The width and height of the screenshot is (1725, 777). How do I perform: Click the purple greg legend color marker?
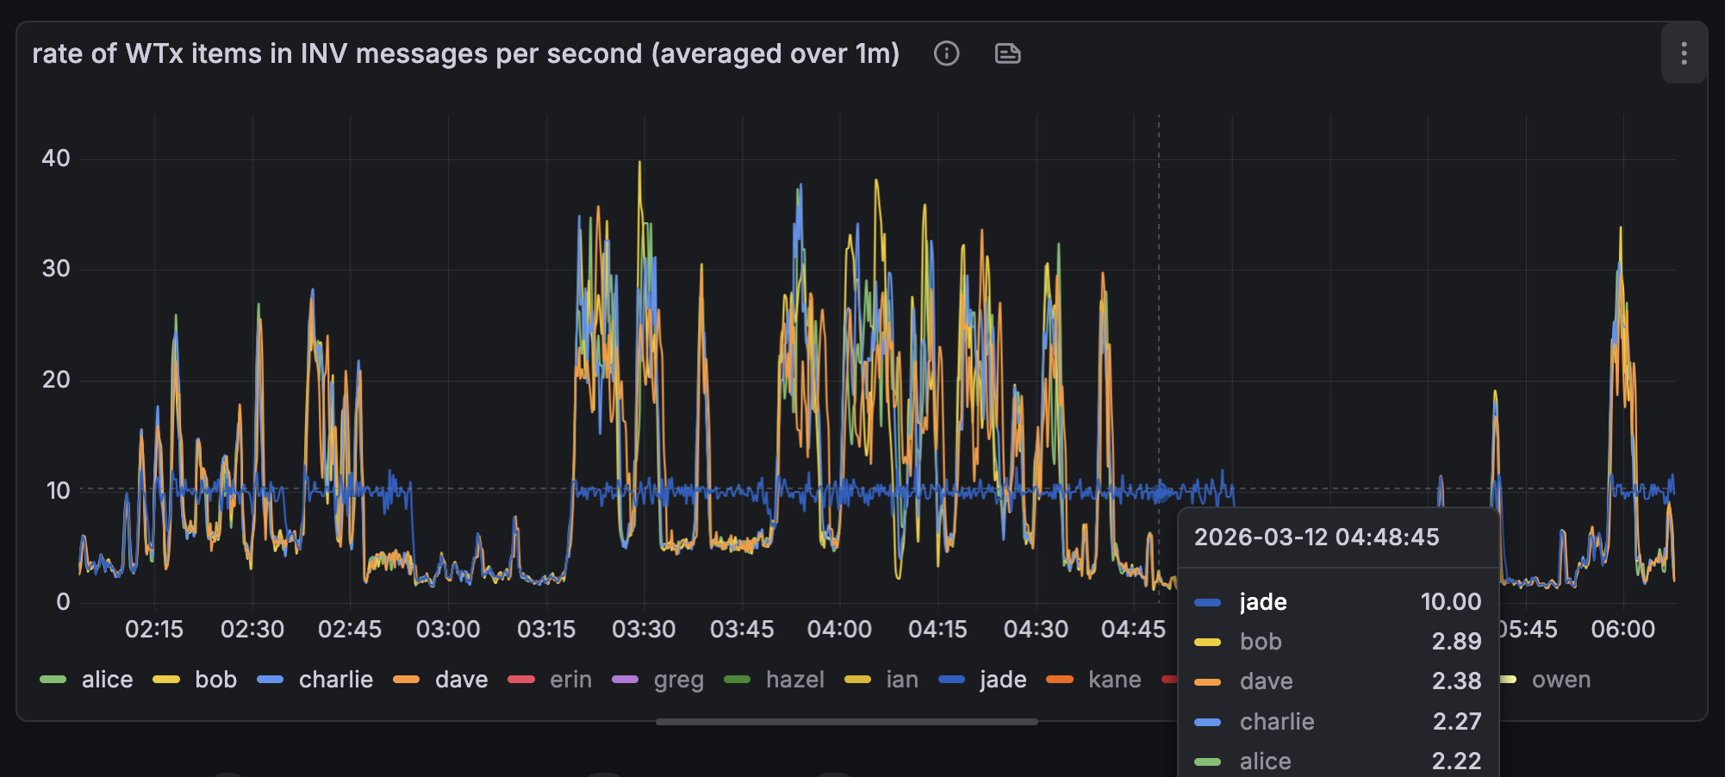(625, 680)
